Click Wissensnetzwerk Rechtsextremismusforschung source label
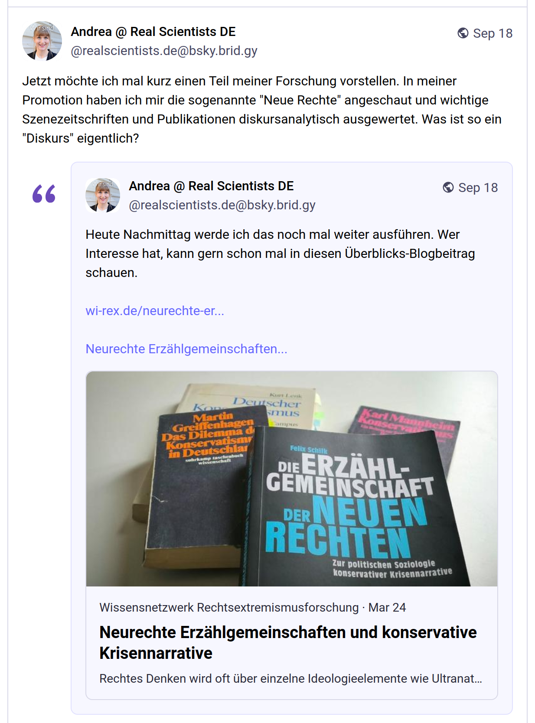The width and height of the screenshot is (535, 723). tap(229, 607)
